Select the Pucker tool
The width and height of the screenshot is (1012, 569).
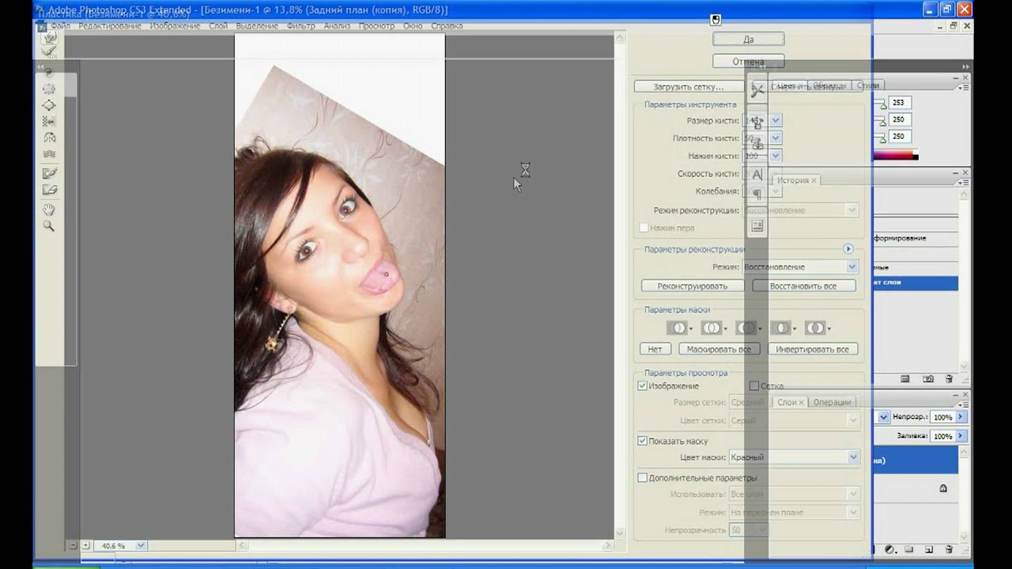point(49,89)
